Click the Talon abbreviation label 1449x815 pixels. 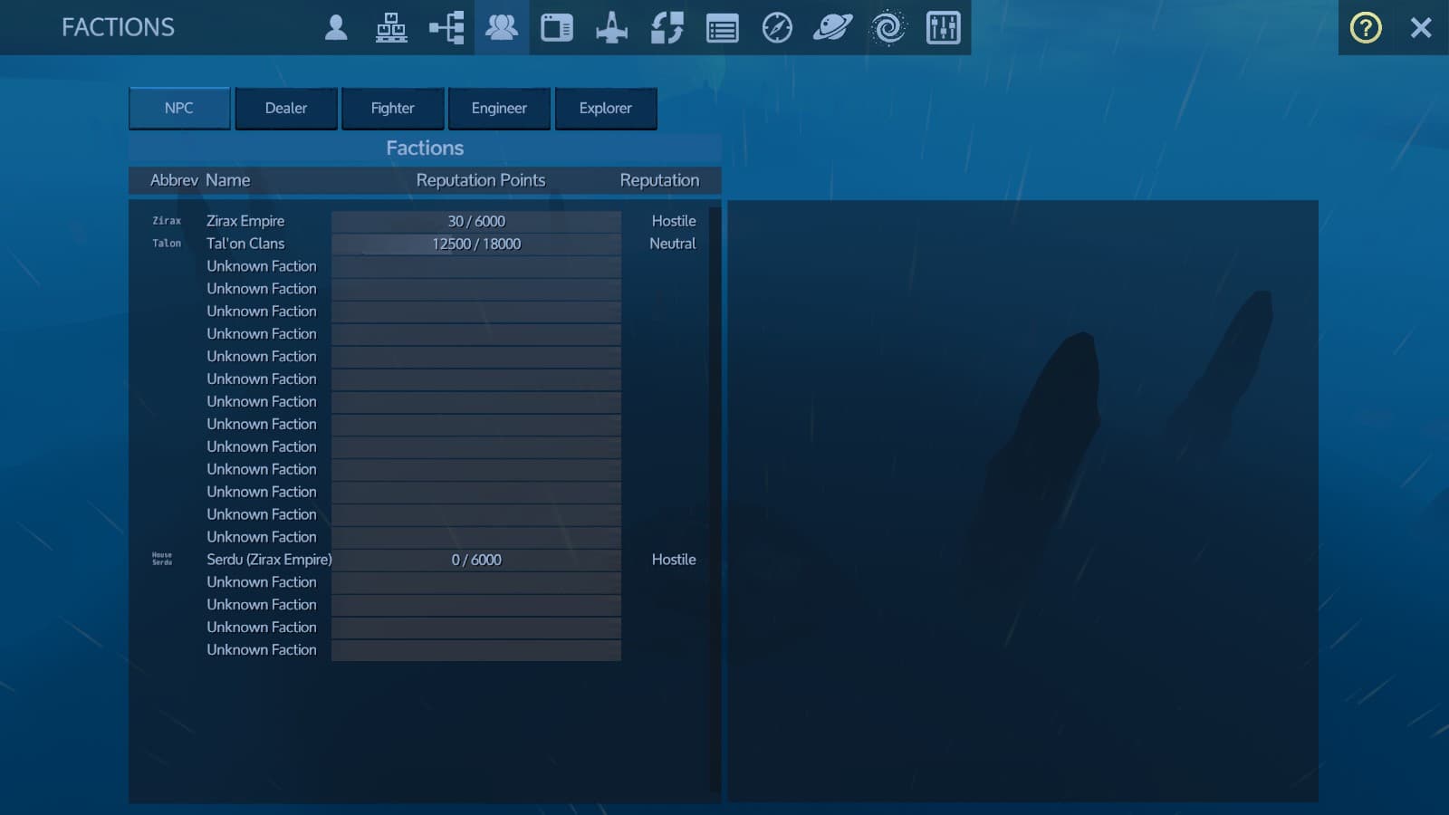167,244
